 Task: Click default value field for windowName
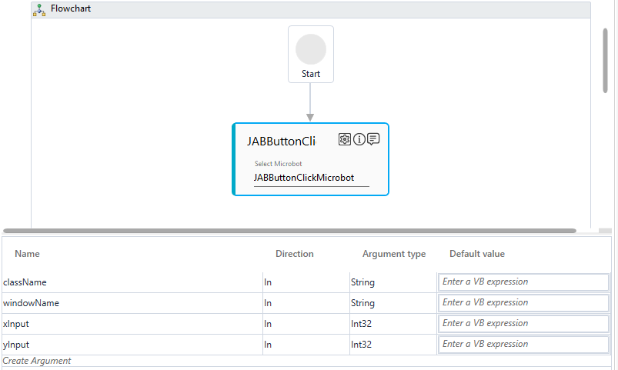[x=523, y=303]
